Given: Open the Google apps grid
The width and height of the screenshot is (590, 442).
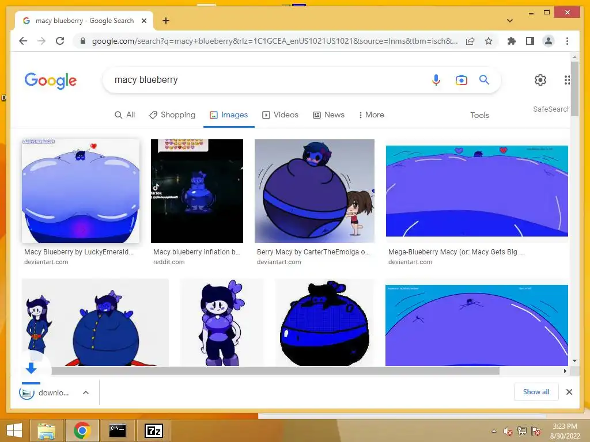Looking at the screenshot, I should (x=567, y=79).
